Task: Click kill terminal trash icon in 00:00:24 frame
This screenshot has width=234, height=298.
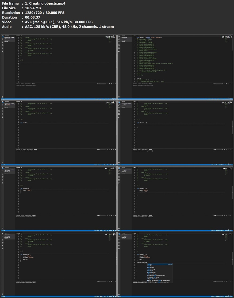Action: point(112,84)
